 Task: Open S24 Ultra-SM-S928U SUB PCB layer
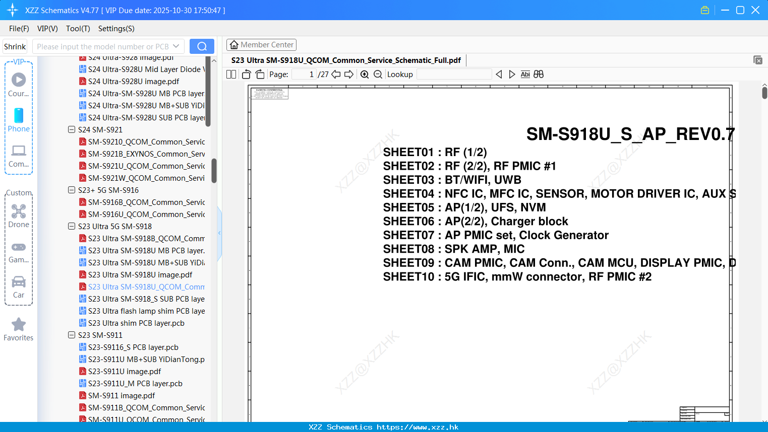tap(142, 117)
